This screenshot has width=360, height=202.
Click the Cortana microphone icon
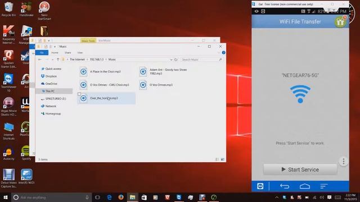[x=87, y=197]
